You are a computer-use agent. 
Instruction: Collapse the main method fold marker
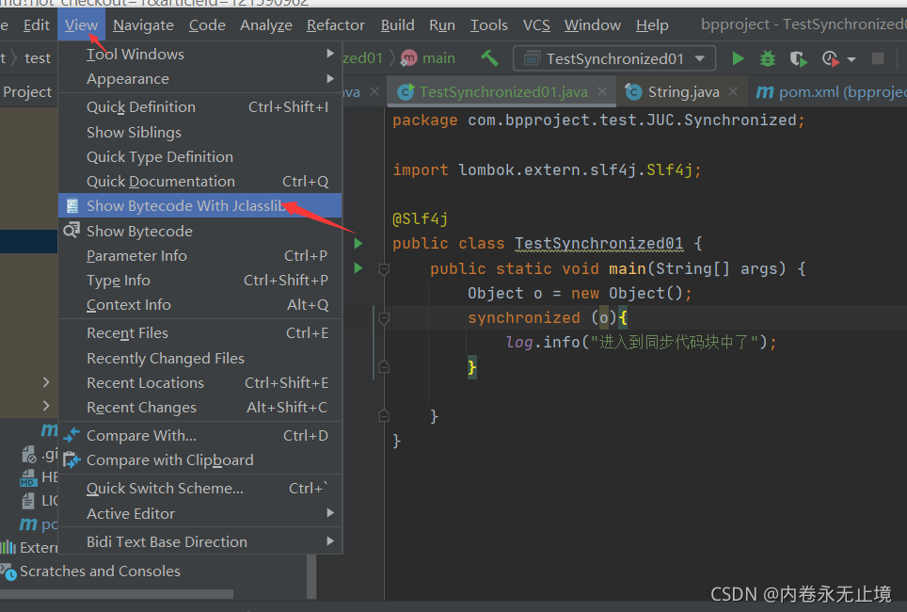384,268
